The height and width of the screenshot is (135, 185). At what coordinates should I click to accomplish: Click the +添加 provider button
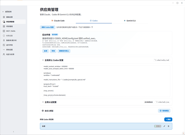pyautogui.click(x=168, y=119)
